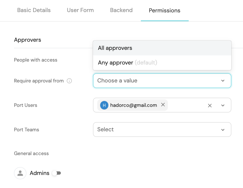Click the hadorco@gmail.com email text
Image resolution: width=243 pixels, height=188 pixels.
click(134, 105)
